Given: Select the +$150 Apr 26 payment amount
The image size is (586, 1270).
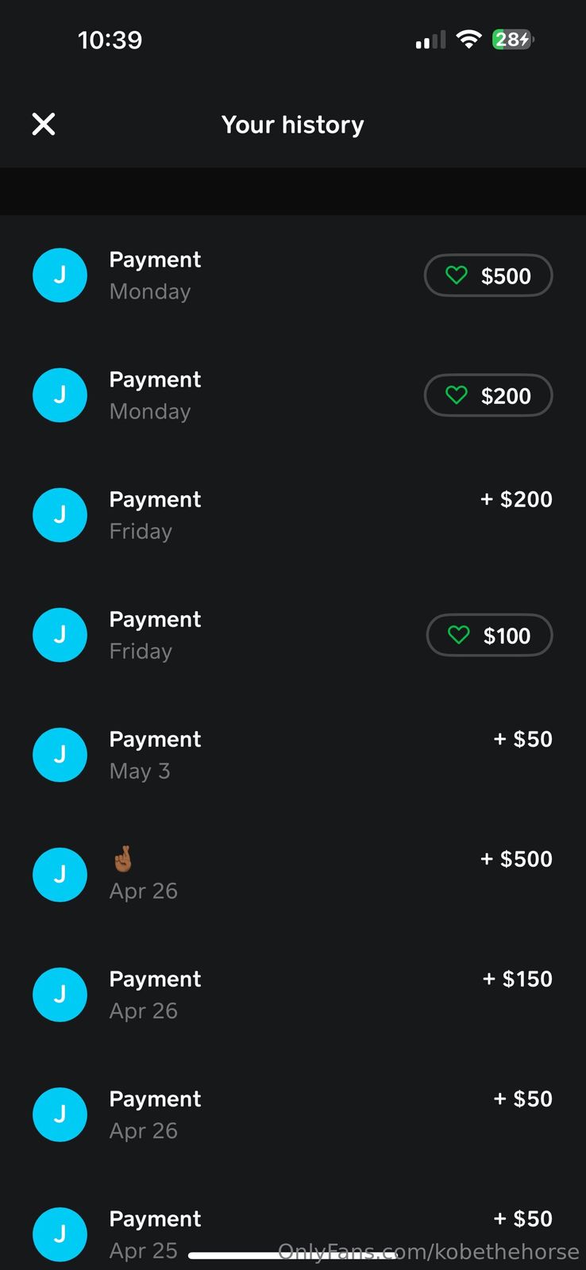Looking at the screenshot, I should (517, 979).
